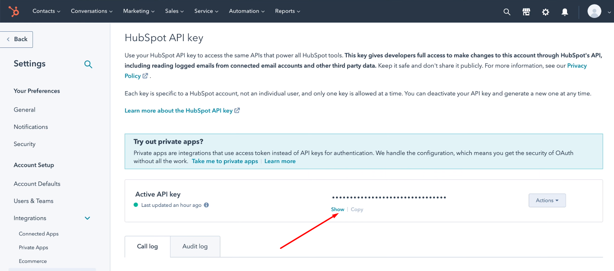614x271 pixels.
Task: Show the hidden API key
Action: (338, 210)
